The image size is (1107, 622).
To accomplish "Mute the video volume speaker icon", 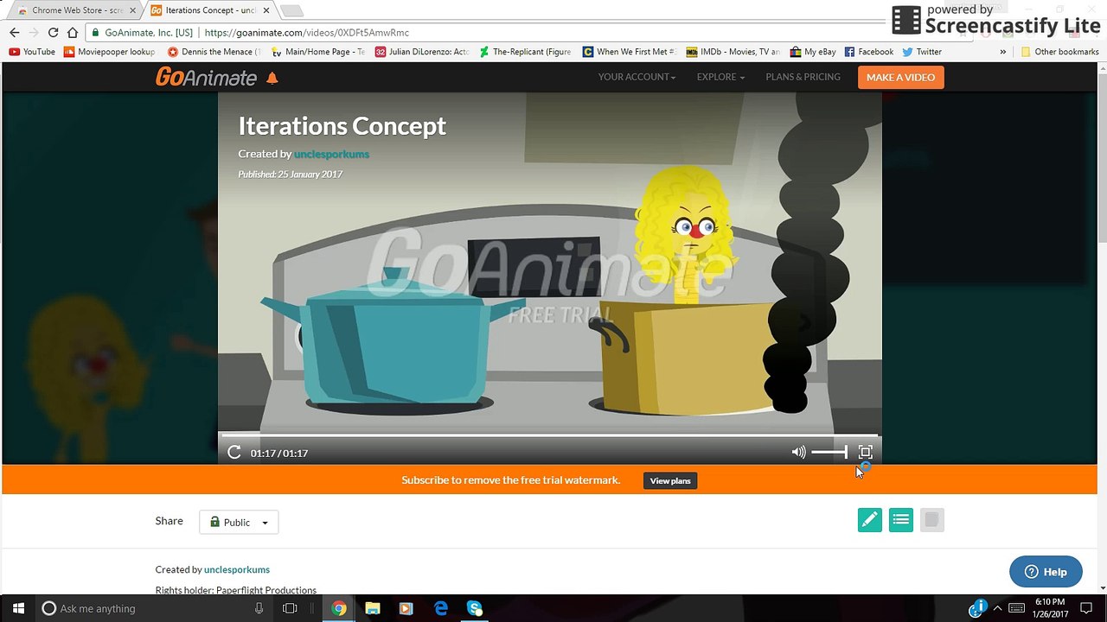I will pos(798,452).
